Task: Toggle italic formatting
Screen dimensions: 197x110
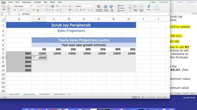Action: (x=18, y=10)
